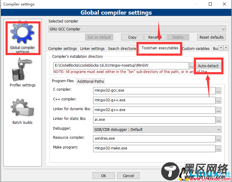Viewport: 232px width, 182px height.
Task: Edit the windres.exe resource compiler field
Action: coord(154,139)
